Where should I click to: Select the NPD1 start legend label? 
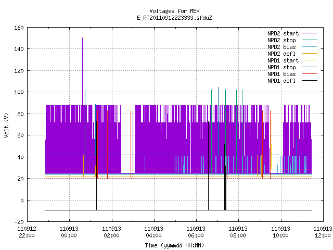point(283,60)
